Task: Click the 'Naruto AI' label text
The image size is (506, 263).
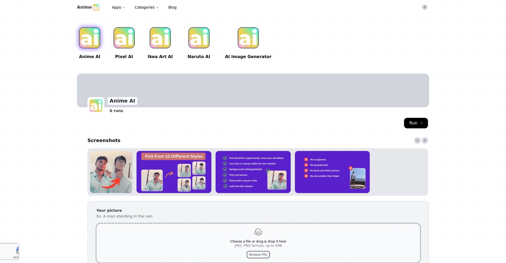Action: [x=199, y=57]
